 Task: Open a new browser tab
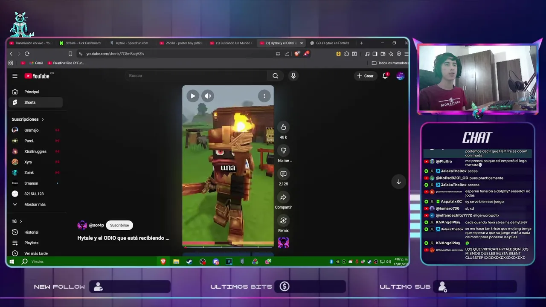pos(361,43)
